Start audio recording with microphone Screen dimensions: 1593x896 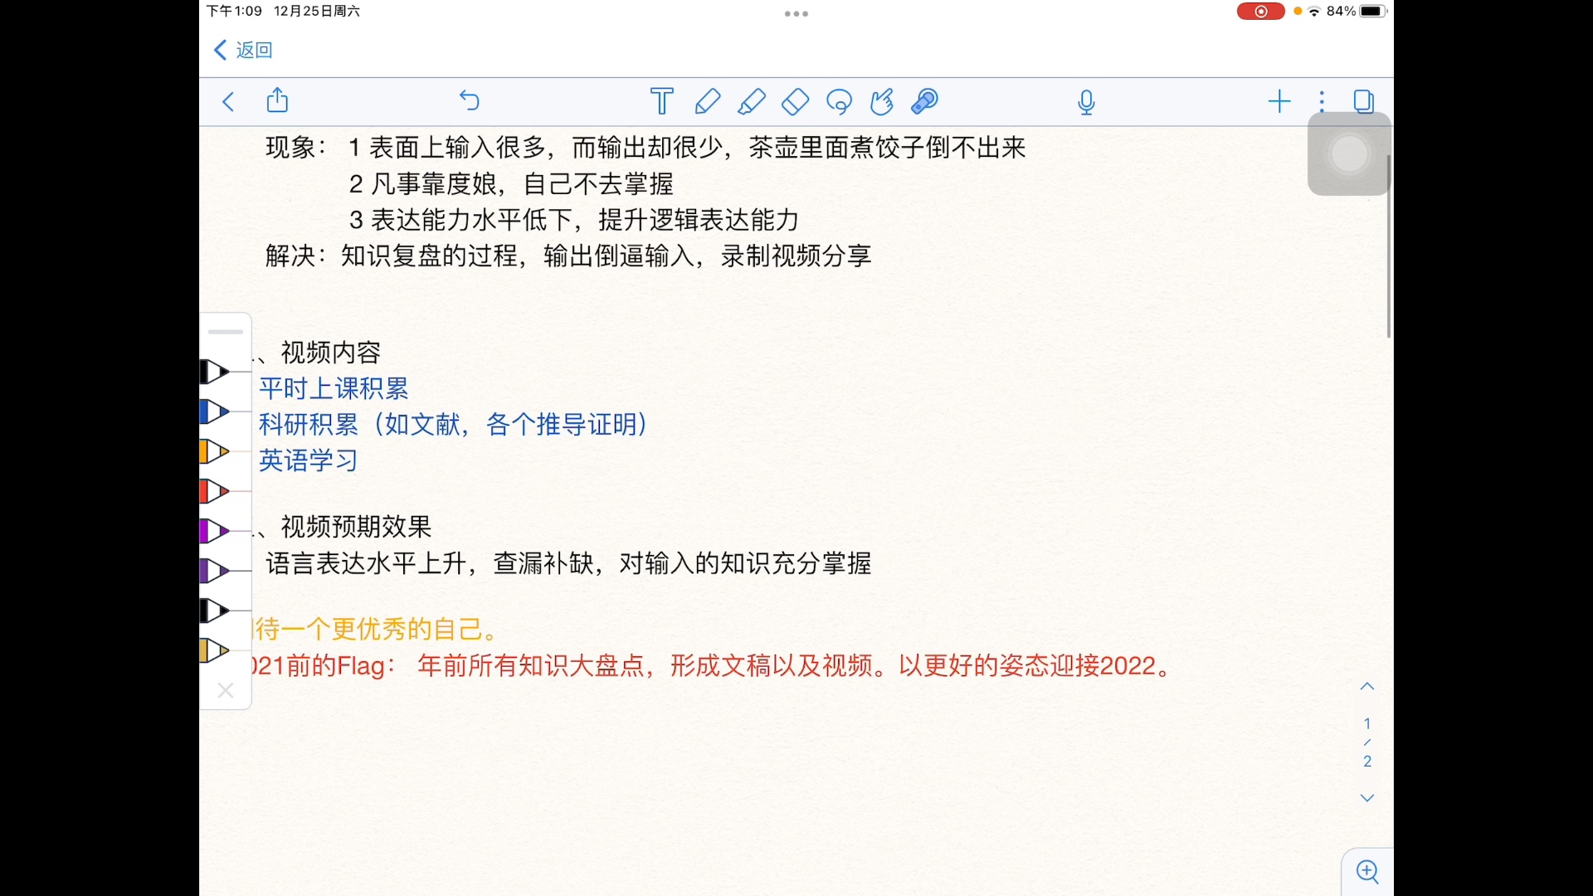coord(1087,102)
